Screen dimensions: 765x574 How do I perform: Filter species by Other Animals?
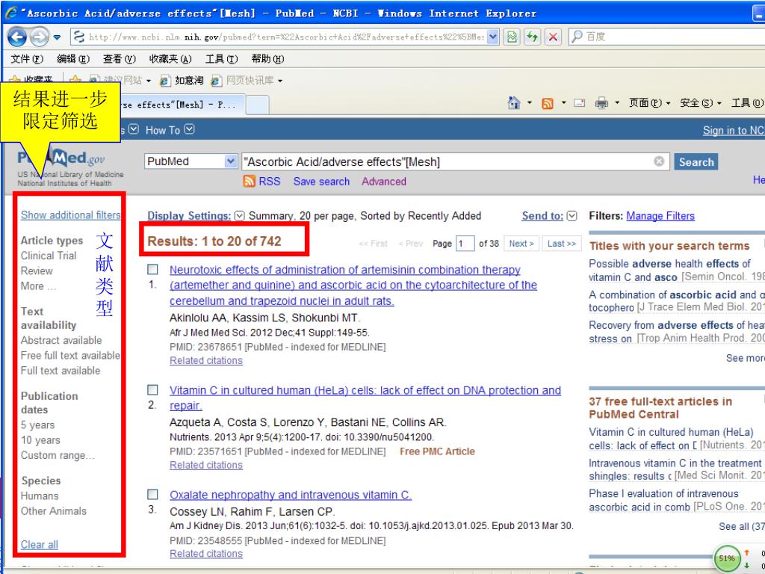point(54,511)
